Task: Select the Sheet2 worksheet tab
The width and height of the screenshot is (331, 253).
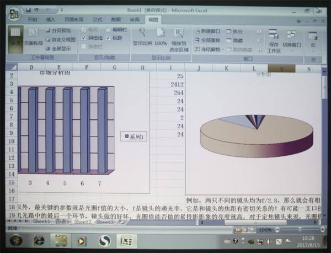Action: click(x=82, y=222)
